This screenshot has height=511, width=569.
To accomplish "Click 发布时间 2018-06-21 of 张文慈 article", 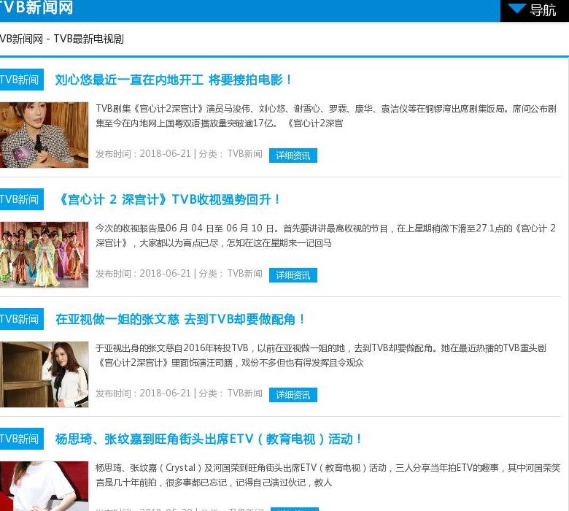I will (143, 393).
